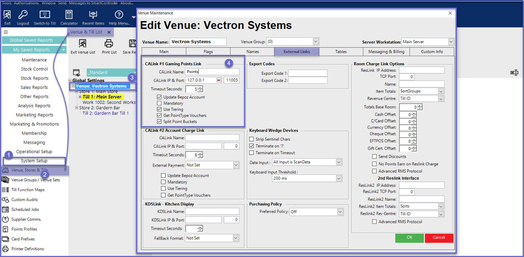Click the Logout key icon
524x257 pixels.
(x=23, y=17)
